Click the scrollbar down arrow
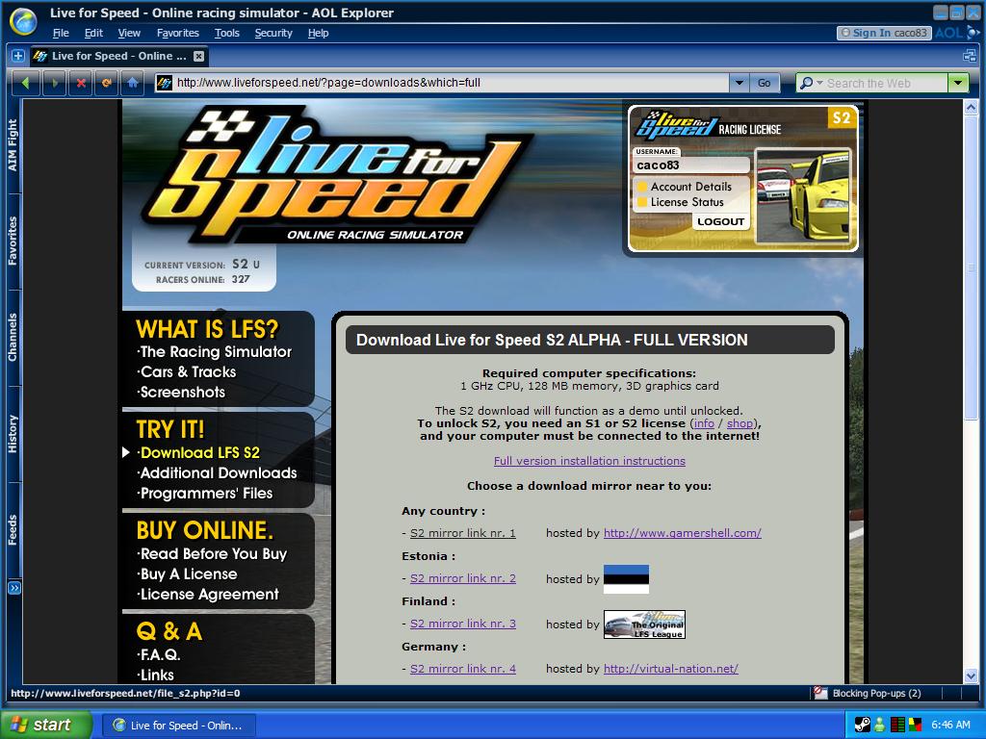This screenshot has width=986, height=739. pos(971,676)
